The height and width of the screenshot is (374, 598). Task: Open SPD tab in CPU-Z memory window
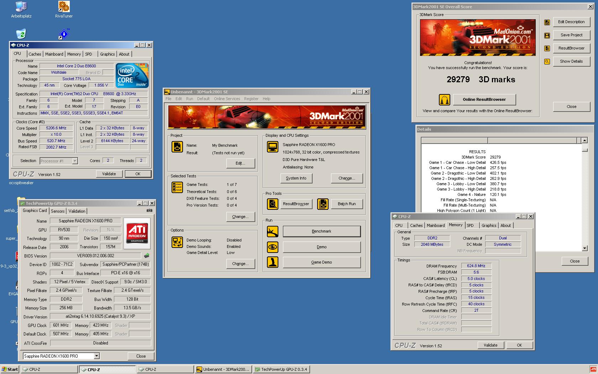[x=470, y=225]
